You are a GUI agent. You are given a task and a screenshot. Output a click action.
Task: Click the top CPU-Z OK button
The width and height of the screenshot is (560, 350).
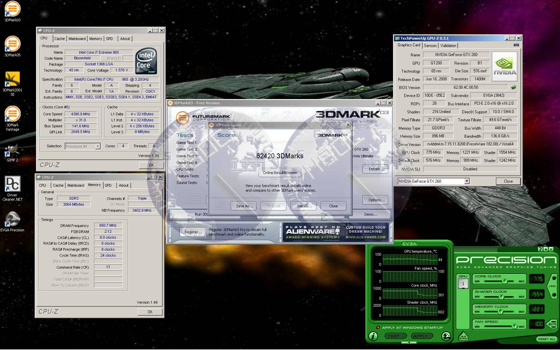(151, 165)
